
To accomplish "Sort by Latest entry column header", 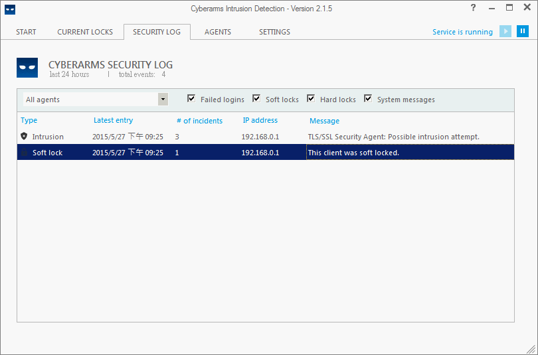I will tap(113, 120).
